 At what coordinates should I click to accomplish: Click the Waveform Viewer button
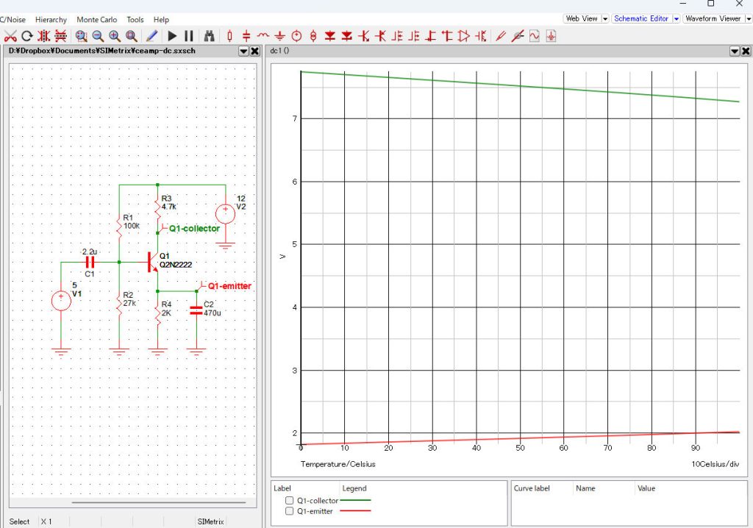pos(713,18)
